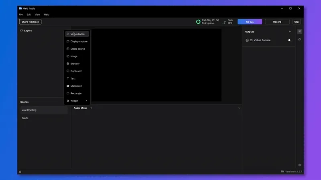
Task: Click the Virtual Camera camera icon
Action: [247, 40]
